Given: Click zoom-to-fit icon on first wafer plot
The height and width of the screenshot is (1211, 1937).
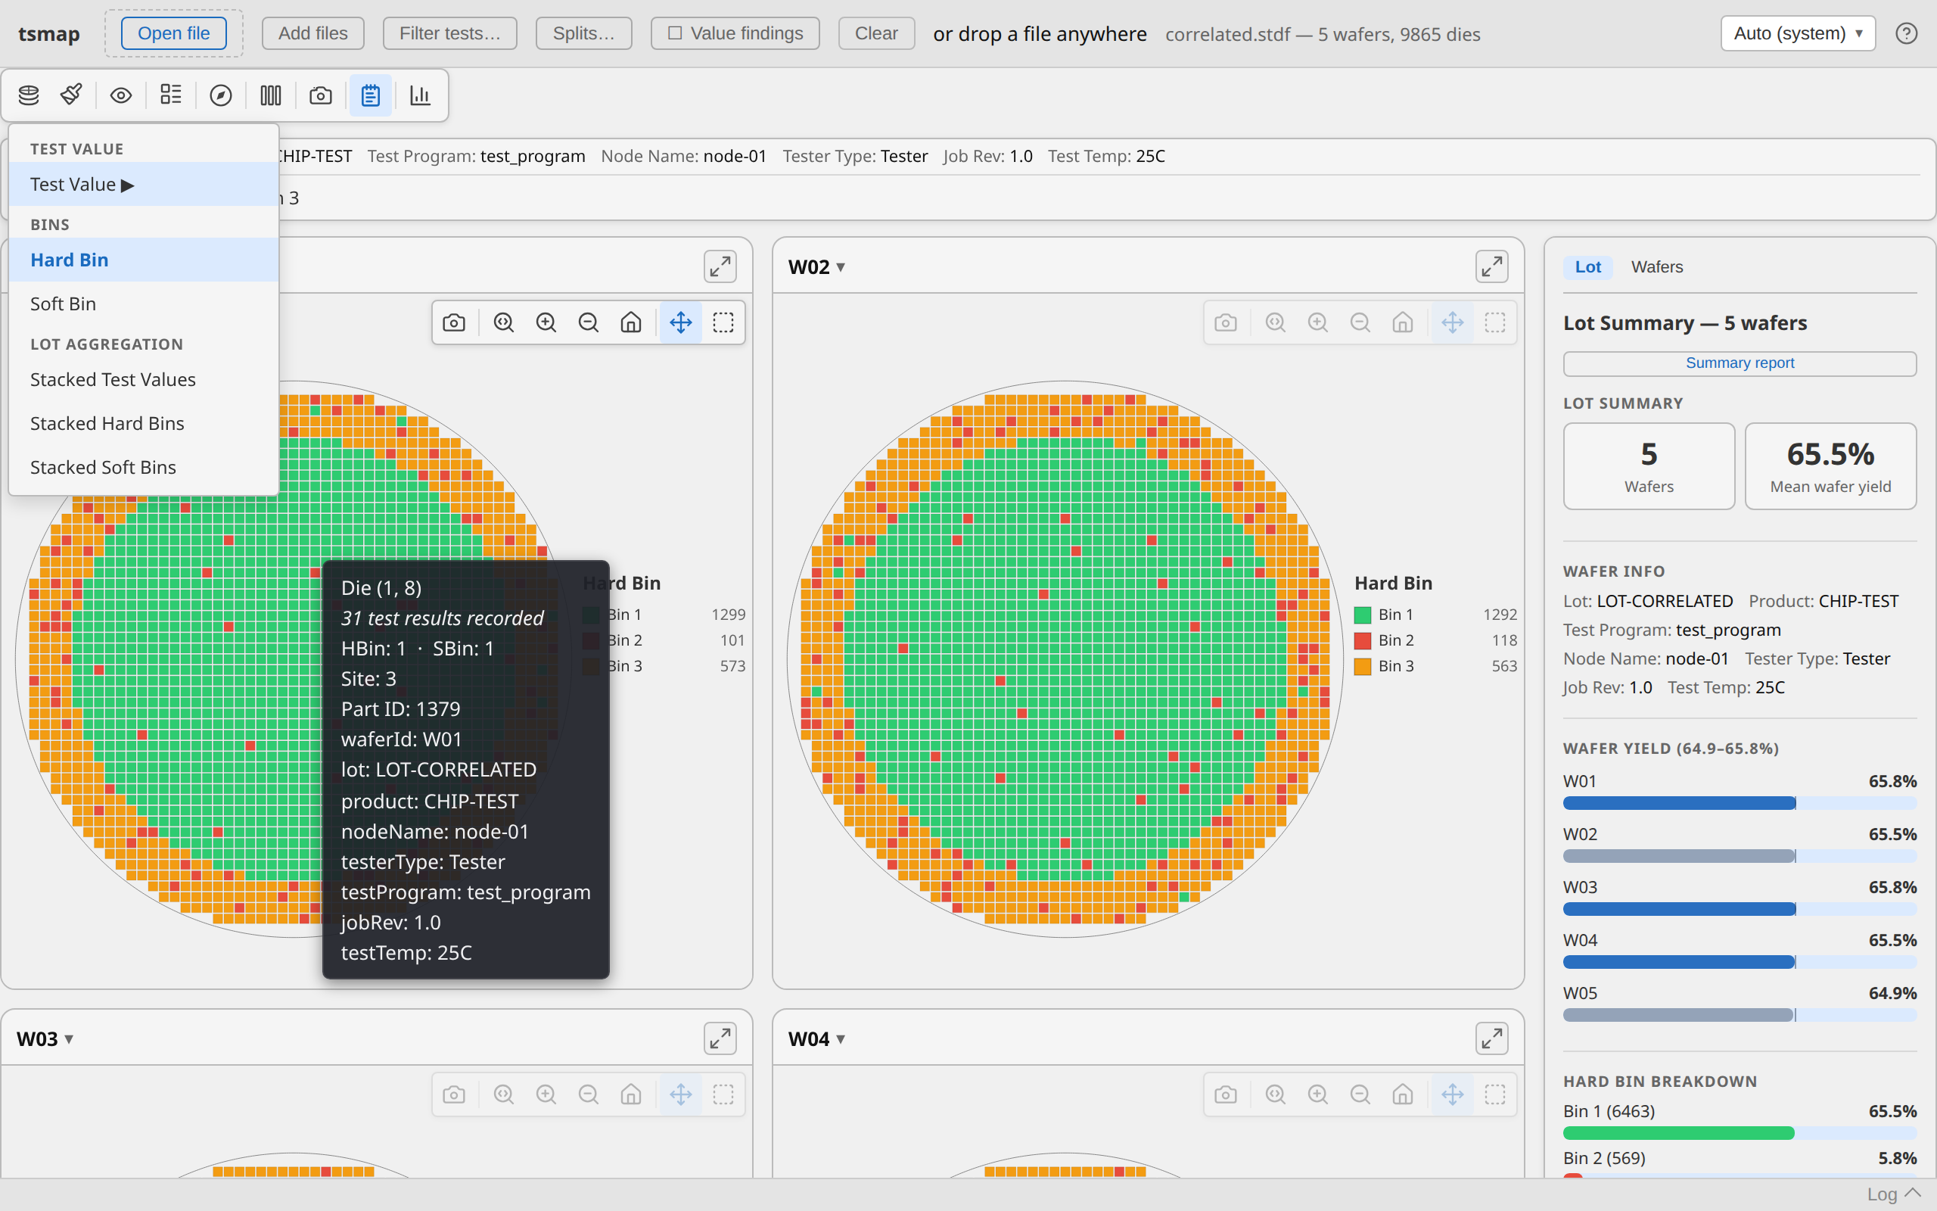Looking at the screenshot, I should click(x=503, y=322).
